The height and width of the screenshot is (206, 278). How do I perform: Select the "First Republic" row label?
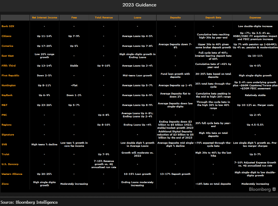coord(10,76)
